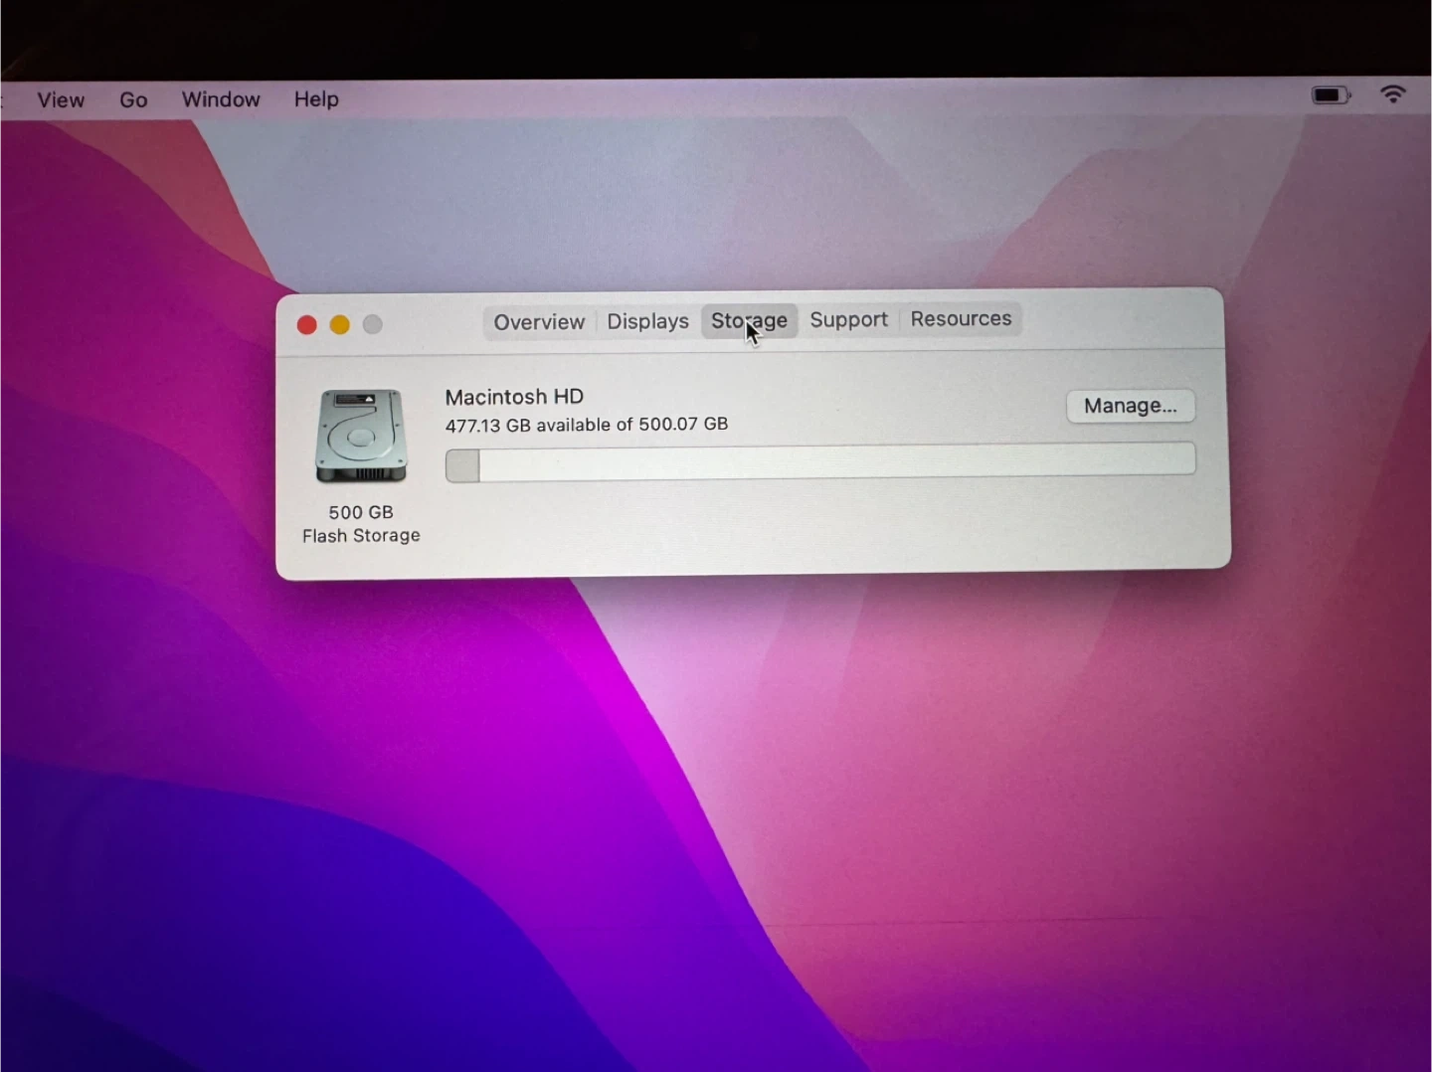
Task: Show the Resources tab
Action: click(961, 318)
